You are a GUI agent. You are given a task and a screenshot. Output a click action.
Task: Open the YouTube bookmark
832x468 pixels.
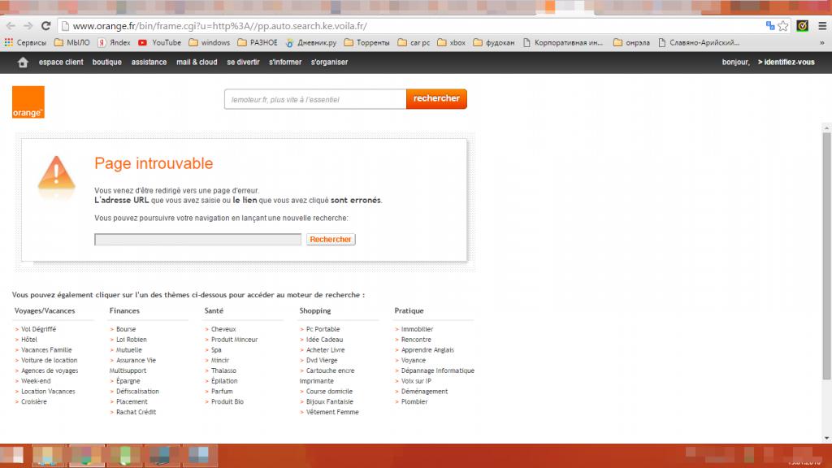159,42
